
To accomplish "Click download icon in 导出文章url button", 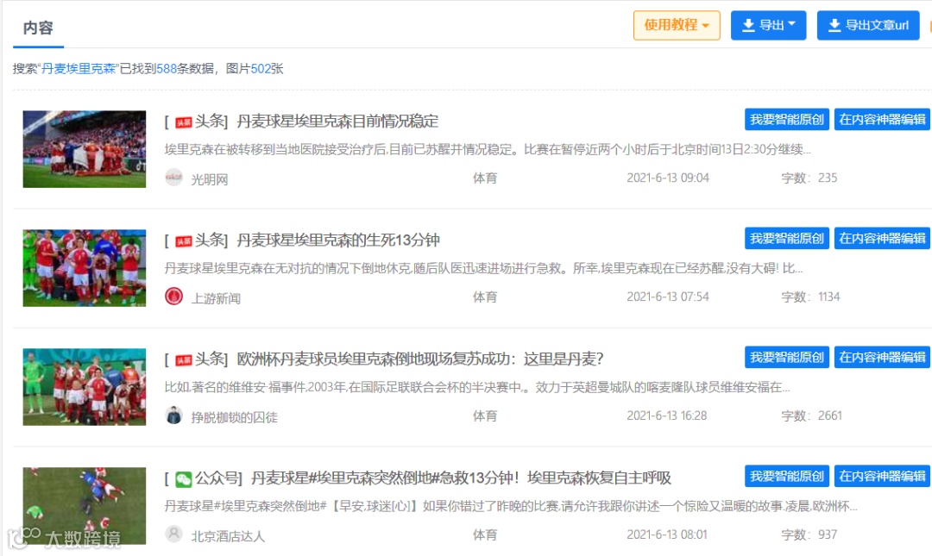I will pyautogui.click(x=834, y=26).
